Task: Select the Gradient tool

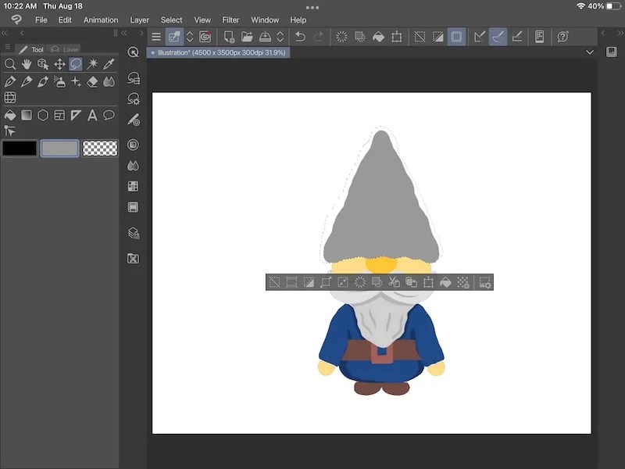Action: [x=27, y=115]
